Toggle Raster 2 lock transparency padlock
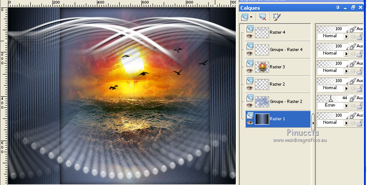The image size is (367, 185). coord(360,88)
